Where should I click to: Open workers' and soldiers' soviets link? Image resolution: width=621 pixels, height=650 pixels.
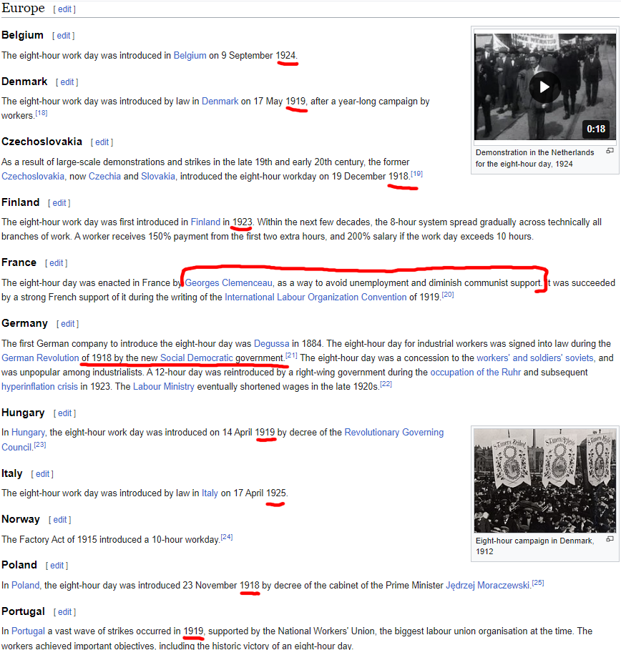(x=534, y=358)
